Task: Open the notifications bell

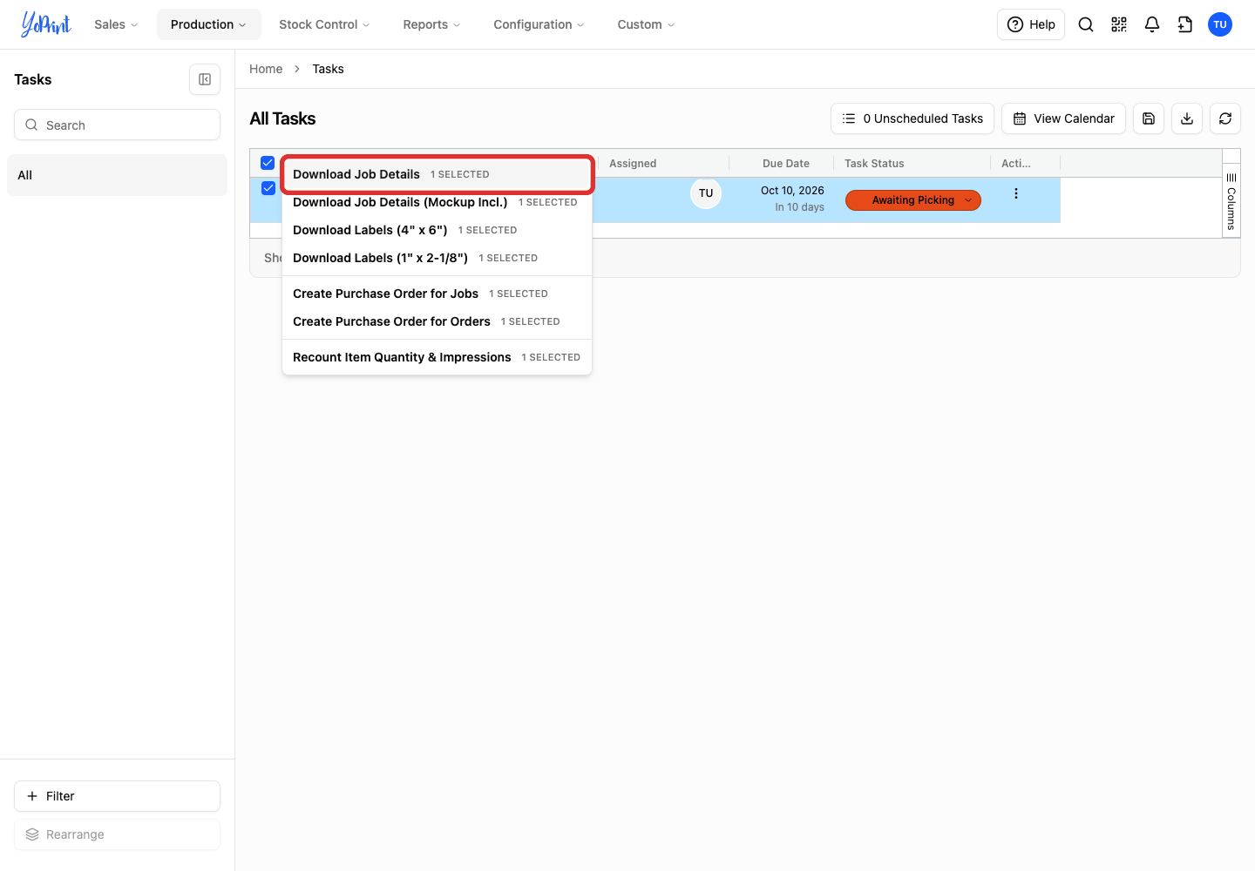Action: click(x=1152, y=24)
